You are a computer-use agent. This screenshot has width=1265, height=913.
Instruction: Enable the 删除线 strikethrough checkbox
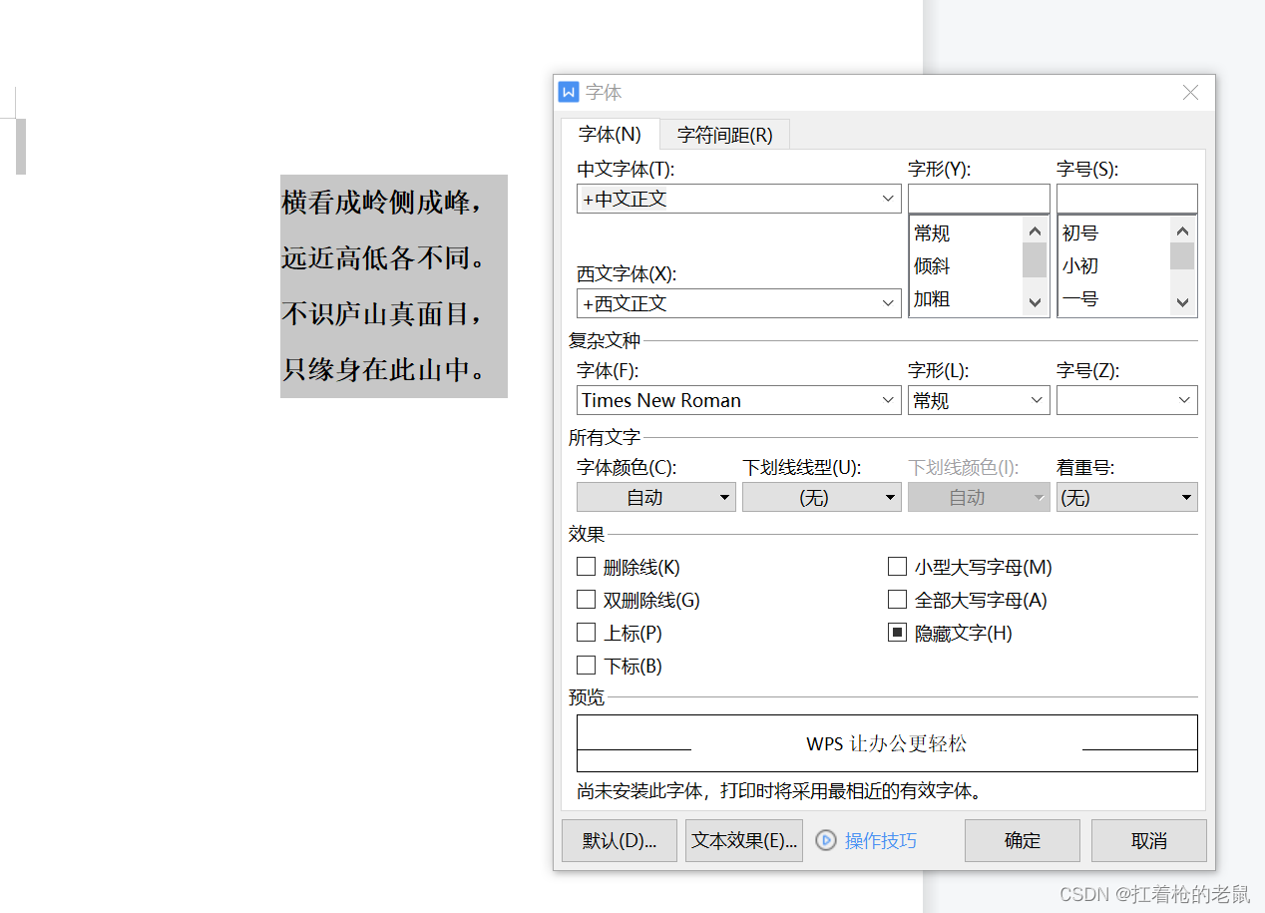click(586, 566)
